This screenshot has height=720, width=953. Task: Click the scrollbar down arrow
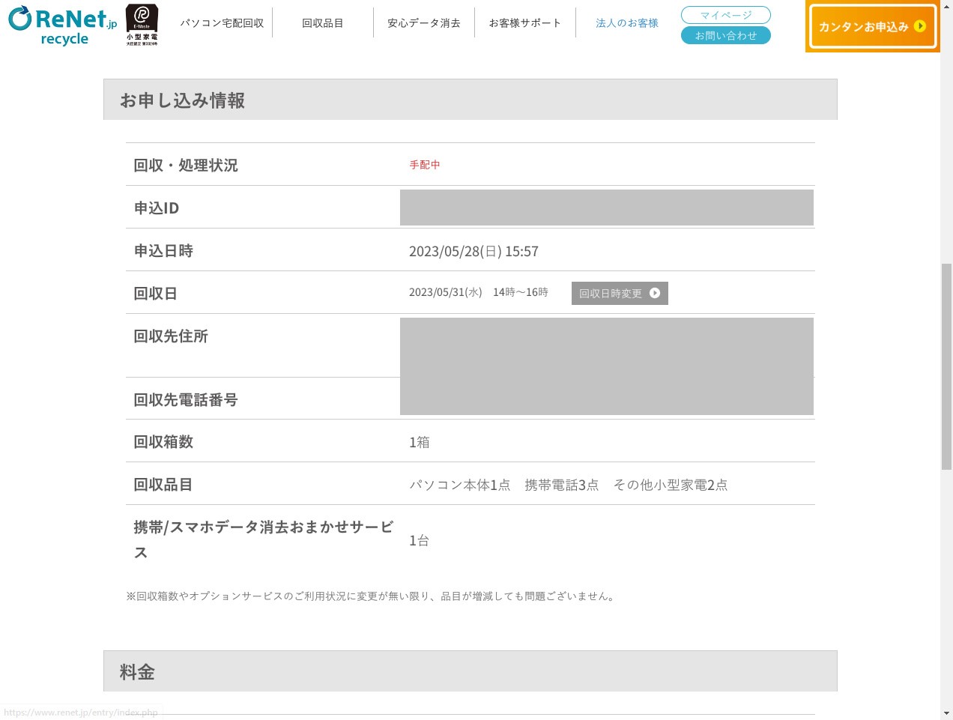(946, 713)
